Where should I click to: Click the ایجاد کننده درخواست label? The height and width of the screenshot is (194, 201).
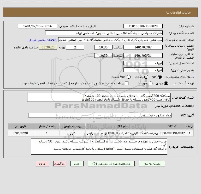(179, 40)
